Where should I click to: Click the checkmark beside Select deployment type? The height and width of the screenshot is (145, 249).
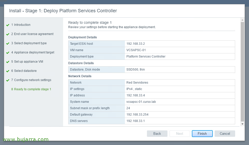pos(8,43)
